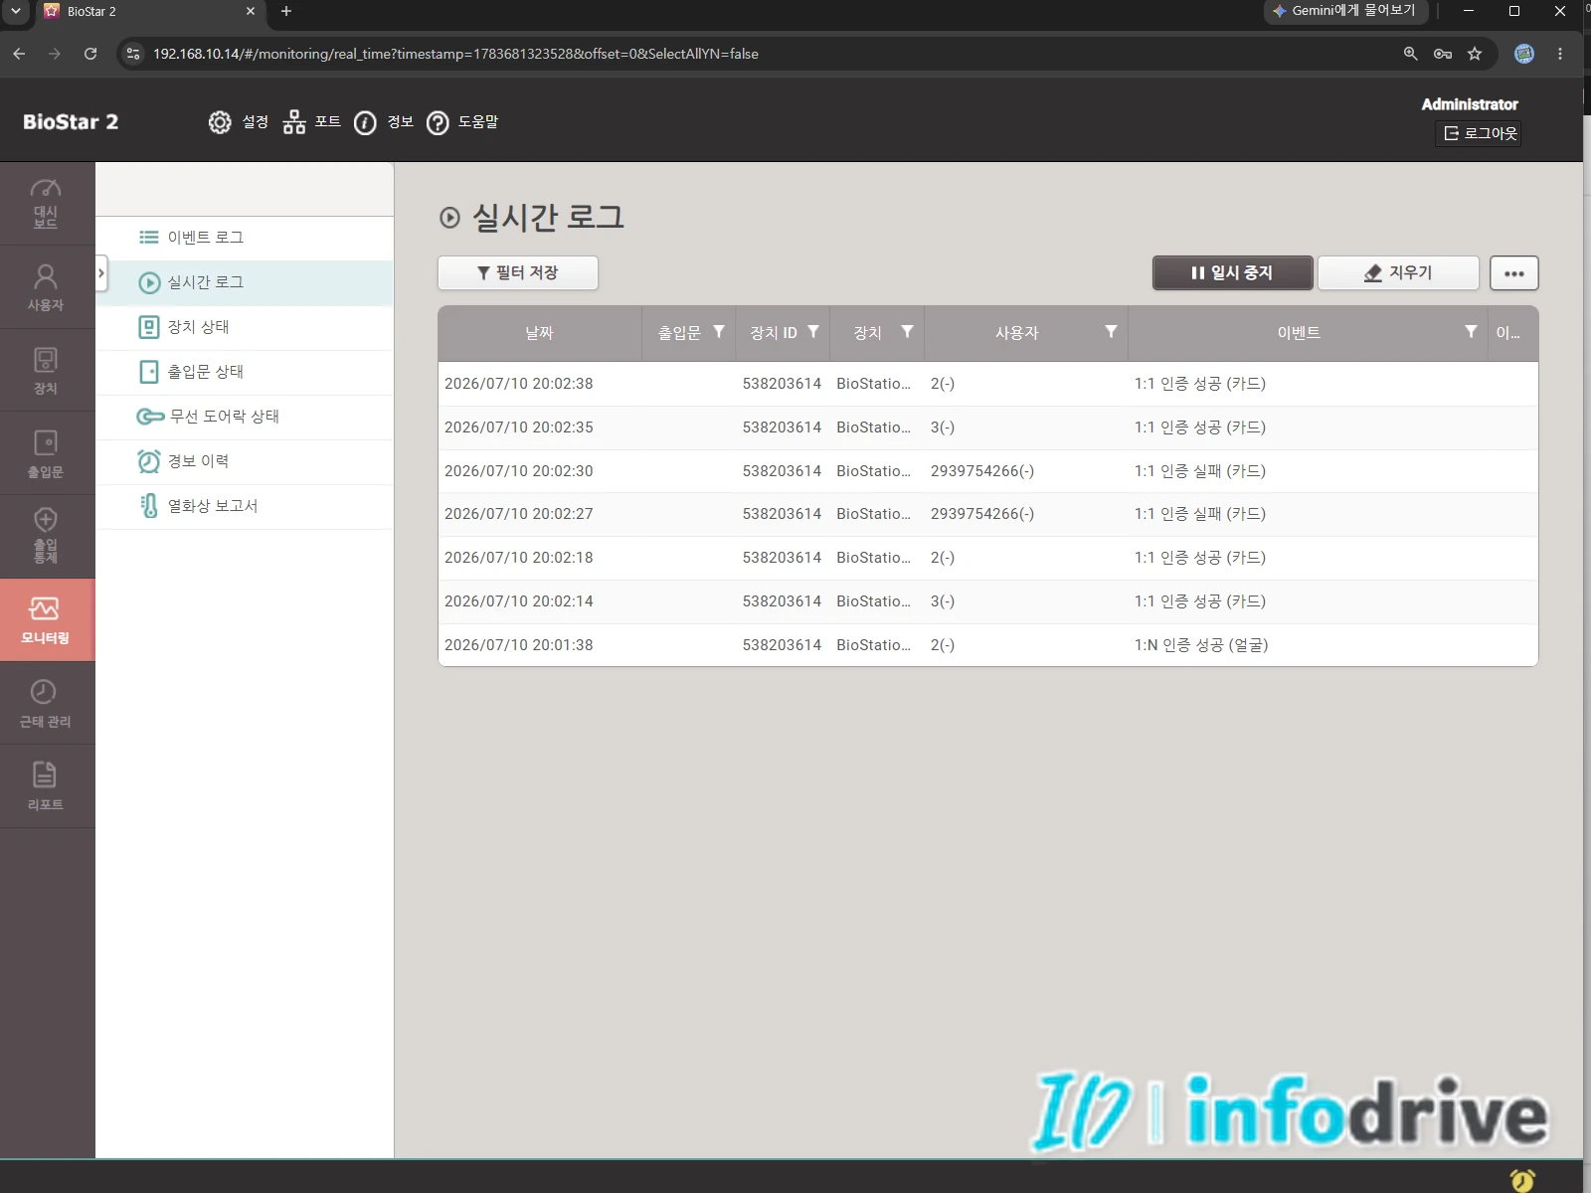Open Alert History menu item
This screenshot has width=1591, height=1193.
coord(245,461)
